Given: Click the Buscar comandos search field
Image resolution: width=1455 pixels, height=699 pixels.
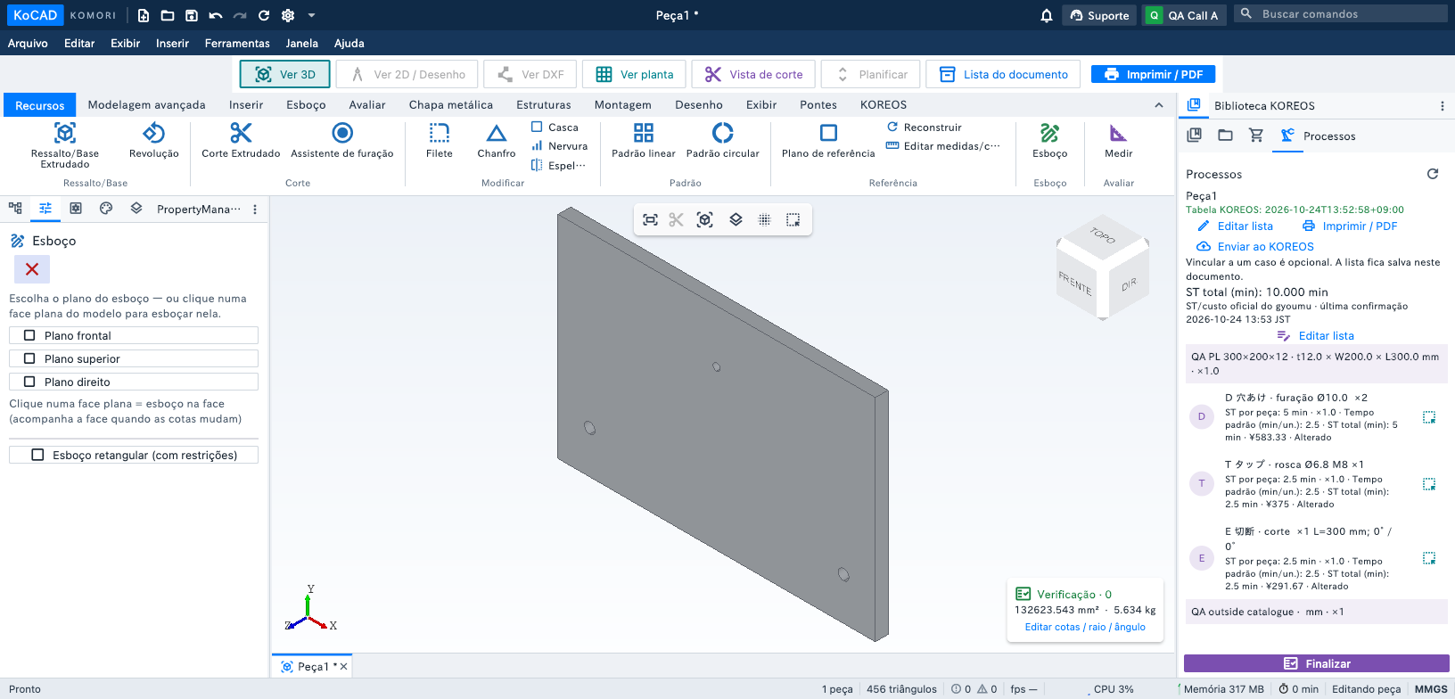Looking at the screenshot, I should pos(1341,13).
